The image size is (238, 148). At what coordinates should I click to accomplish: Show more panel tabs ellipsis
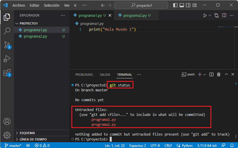click(x=139, y=75)
